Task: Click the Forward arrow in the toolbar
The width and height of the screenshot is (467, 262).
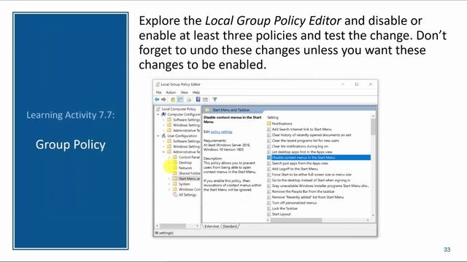Action: [x=163, y=100]
